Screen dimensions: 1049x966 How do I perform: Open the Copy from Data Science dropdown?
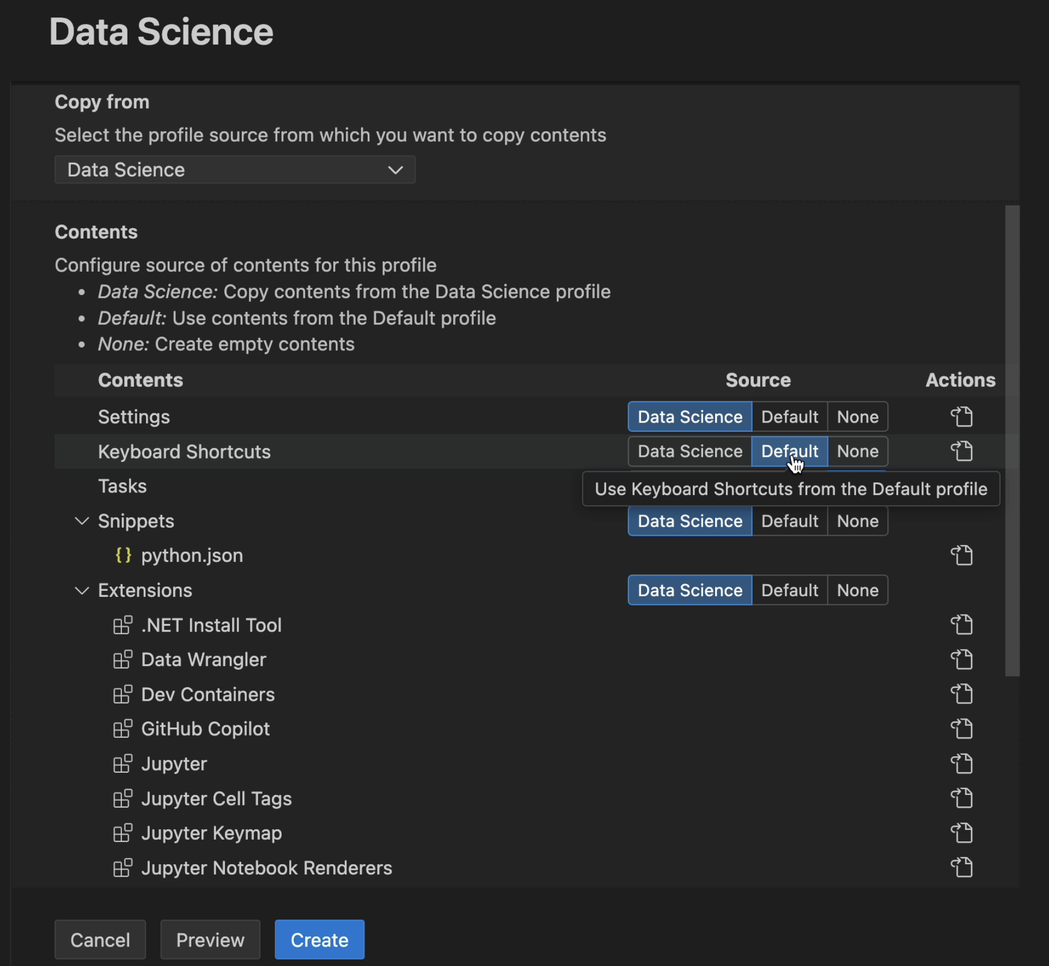(234, 169)
